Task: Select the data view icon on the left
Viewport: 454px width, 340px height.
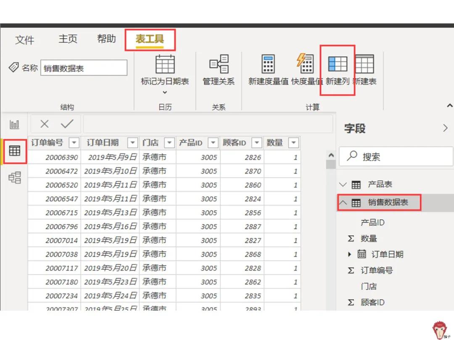Action: pos(15,151)
